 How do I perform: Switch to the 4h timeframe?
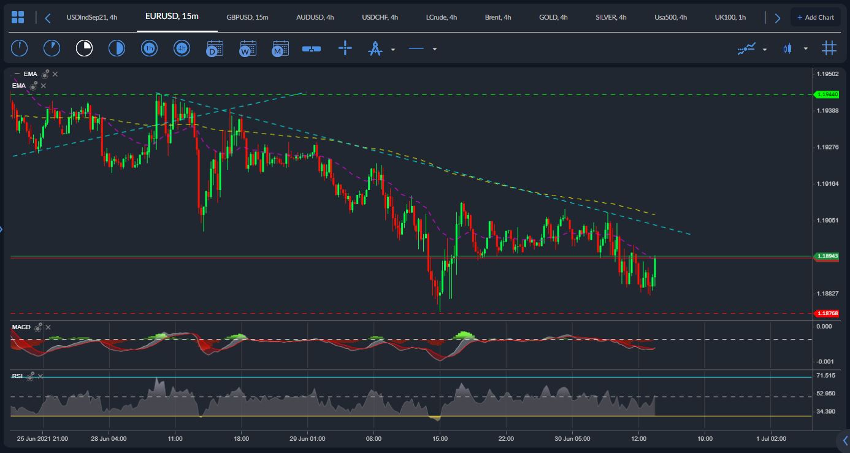click(182, 48)
